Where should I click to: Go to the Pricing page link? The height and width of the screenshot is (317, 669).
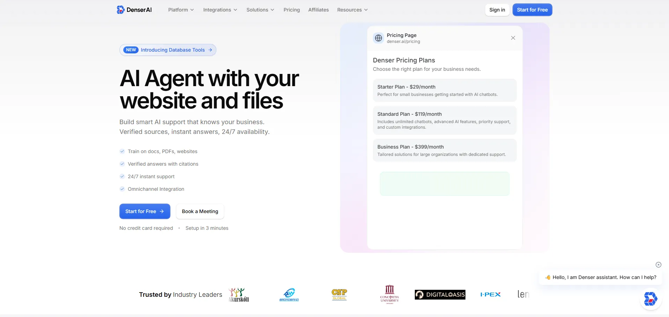292,10
